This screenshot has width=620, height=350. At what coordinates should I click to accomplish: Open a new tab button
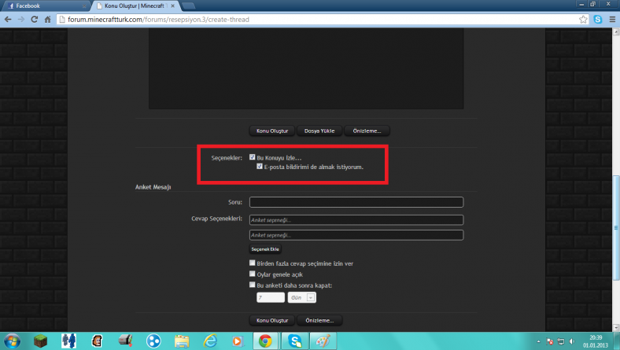tap(188, 6)
